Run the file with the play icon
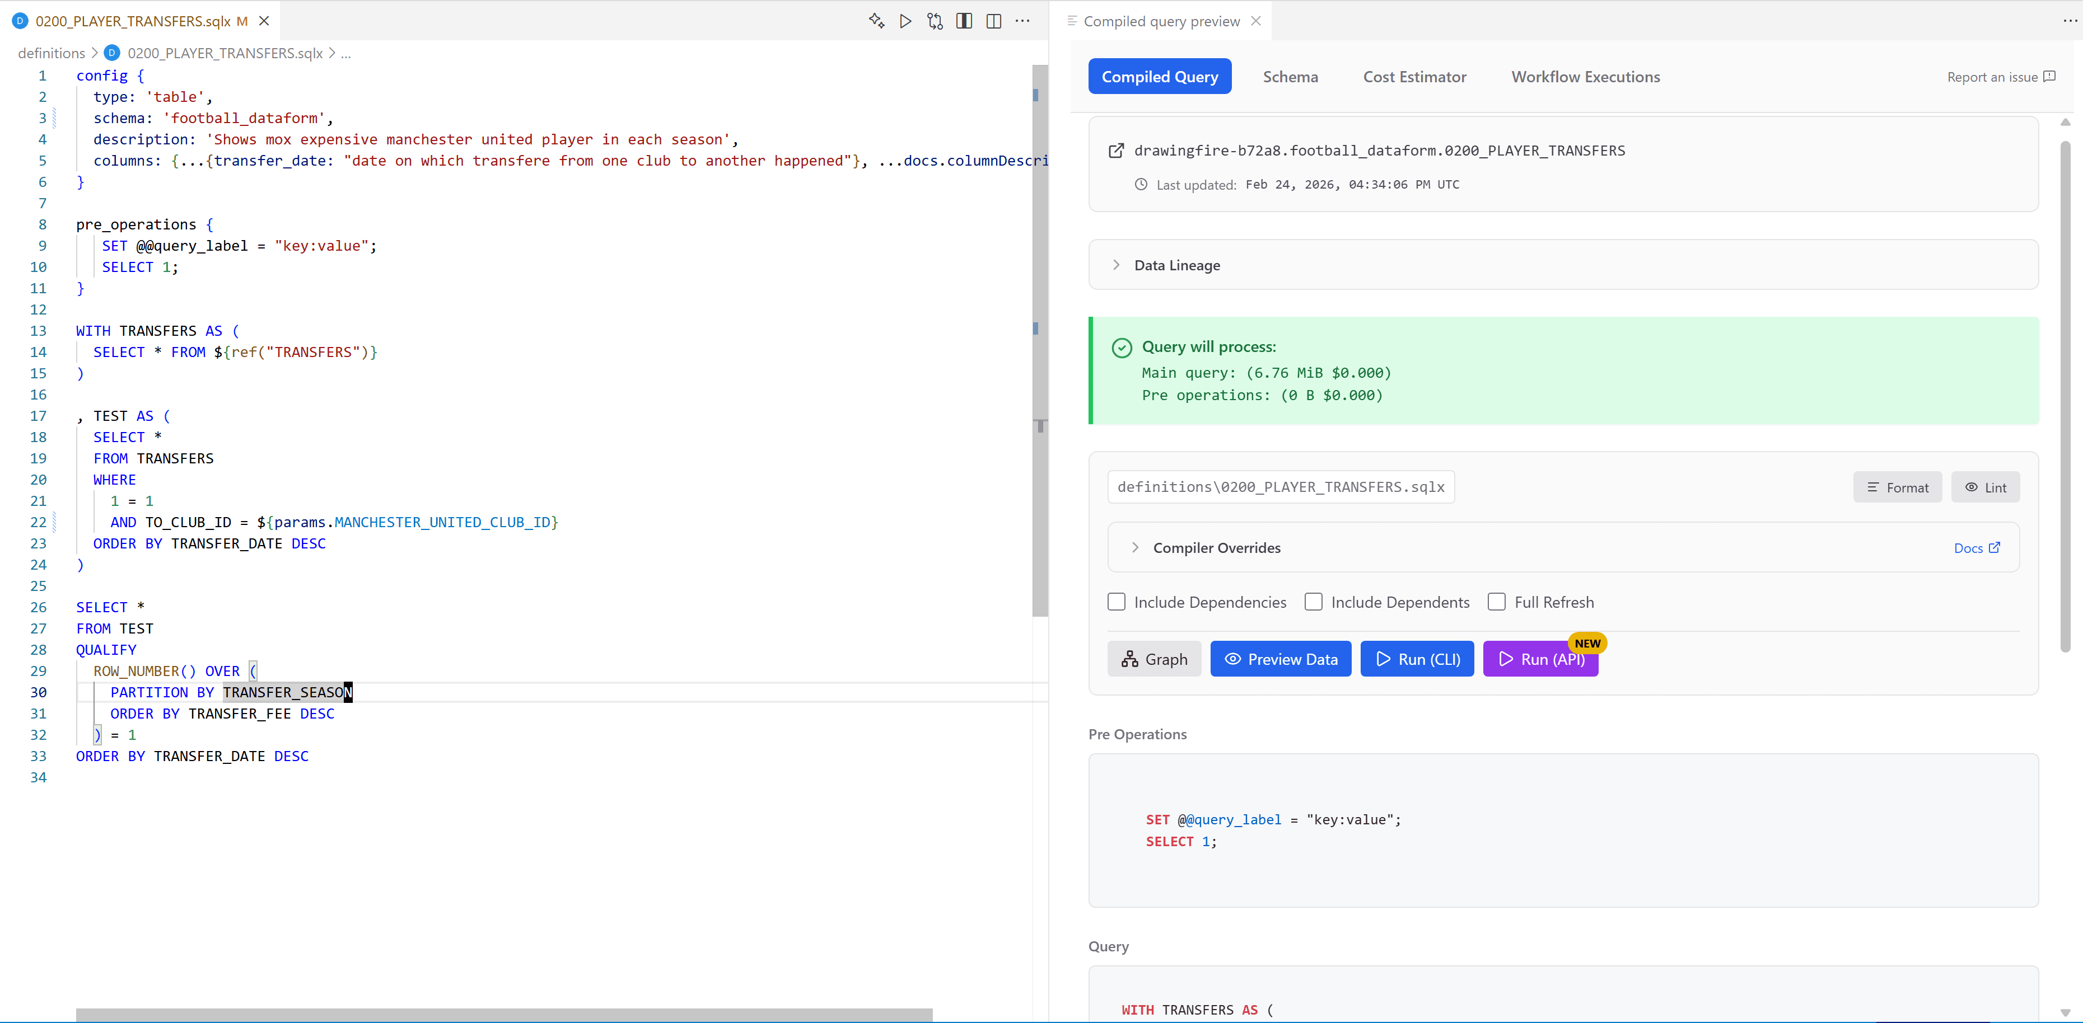This screenshot has height=1023, width=2083. (x=905, y=21)
